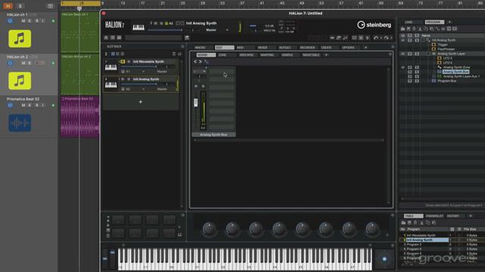Click the purple Prismatica Beat 02 audio region
The width and height of the screenshot is (485, 272).
click(80, 116)
